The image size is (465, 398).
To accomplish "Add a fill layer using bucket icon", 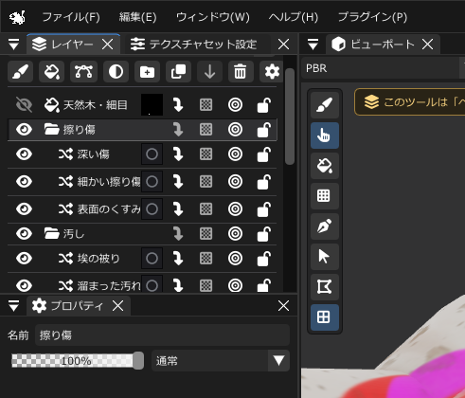I will pos(52,72).
